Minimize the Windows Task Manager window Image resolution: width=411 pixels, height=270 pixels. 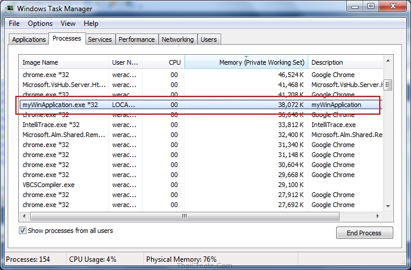(x=355, y=6)
